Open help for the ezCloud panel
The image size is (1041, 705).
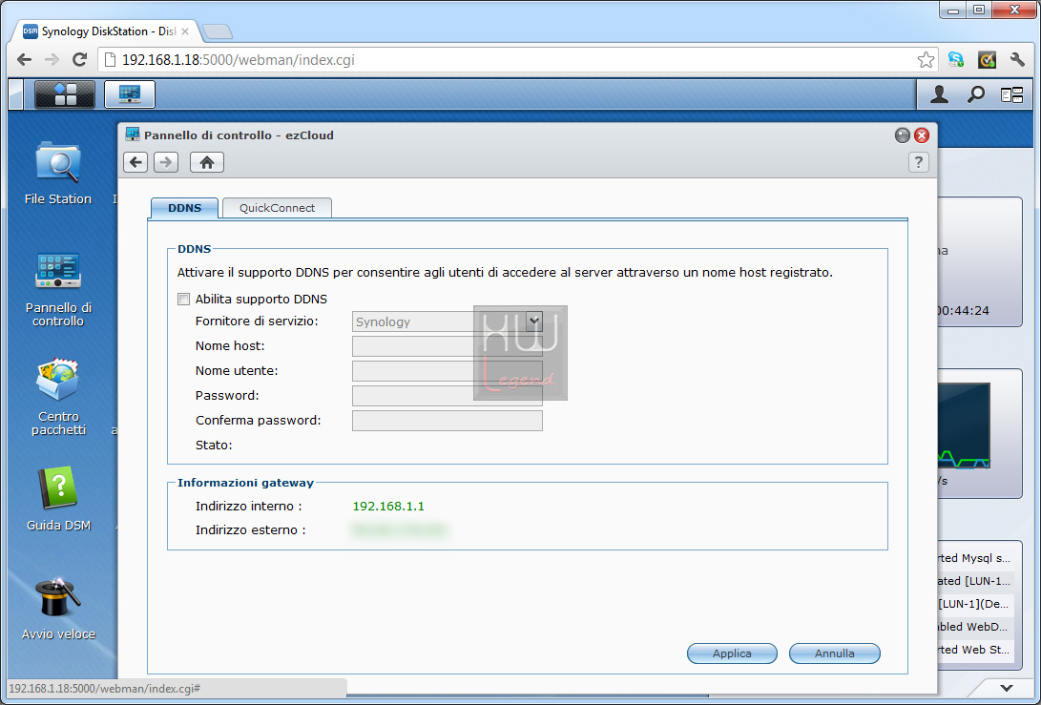pyautogui.click(x=918, y=162)
